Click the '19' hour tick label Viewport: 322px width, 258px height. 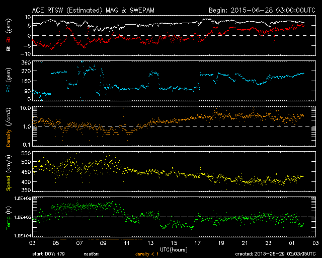click(x=221, y=243)
